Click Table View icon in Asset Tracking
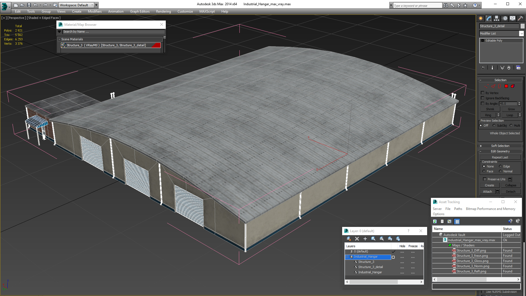The height and width of the screenshot is (296, 526). coord(457,221)
